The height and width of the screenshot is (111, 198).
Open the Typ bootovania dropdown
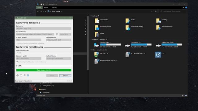pyautogui.click(x=35, y=34)
